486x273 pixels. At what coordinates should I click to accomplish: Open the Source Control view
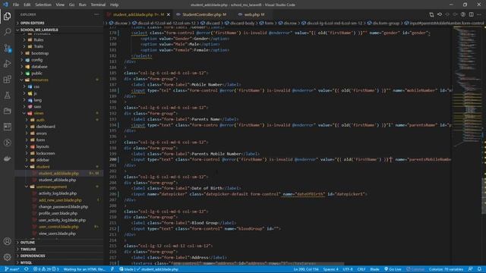tap(7, 48)
